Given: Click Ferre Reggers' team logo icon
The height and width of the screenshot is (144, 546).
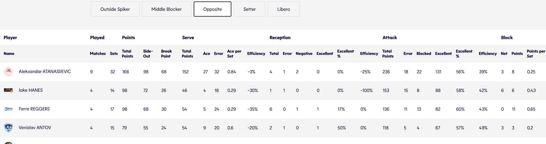Looking at the screenshot, I should pyautogui.click(x=8, y=109).
